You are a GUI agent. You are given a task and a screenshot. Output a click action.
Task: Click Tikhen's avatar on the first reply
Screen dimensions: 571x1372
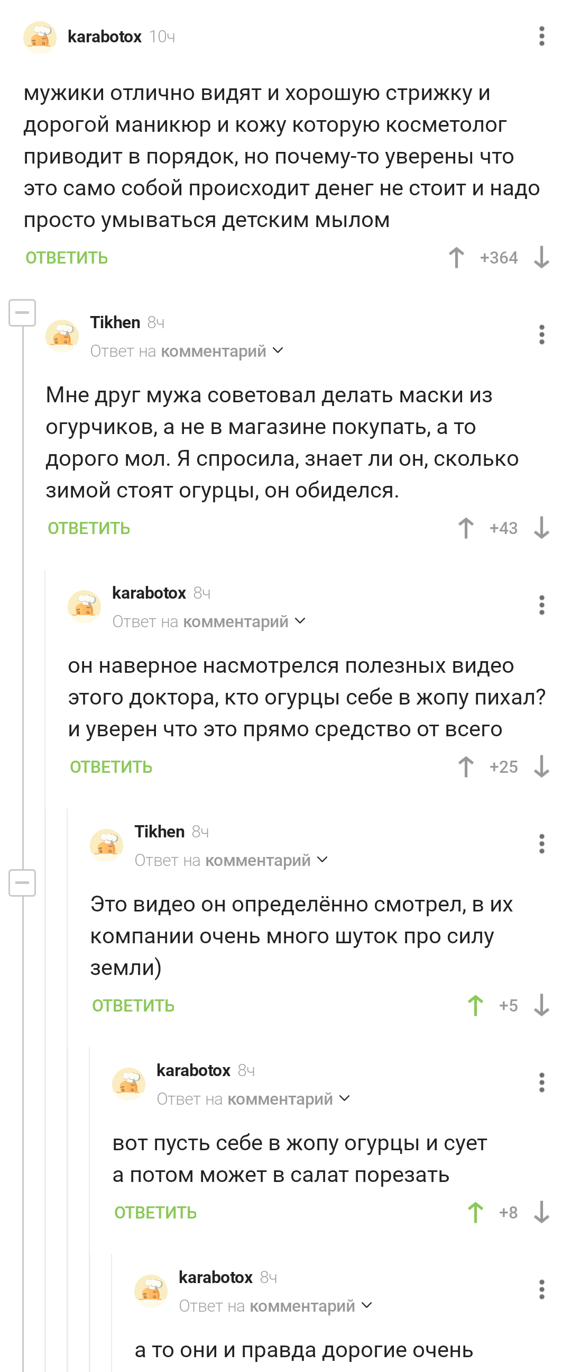click(62, 336)
